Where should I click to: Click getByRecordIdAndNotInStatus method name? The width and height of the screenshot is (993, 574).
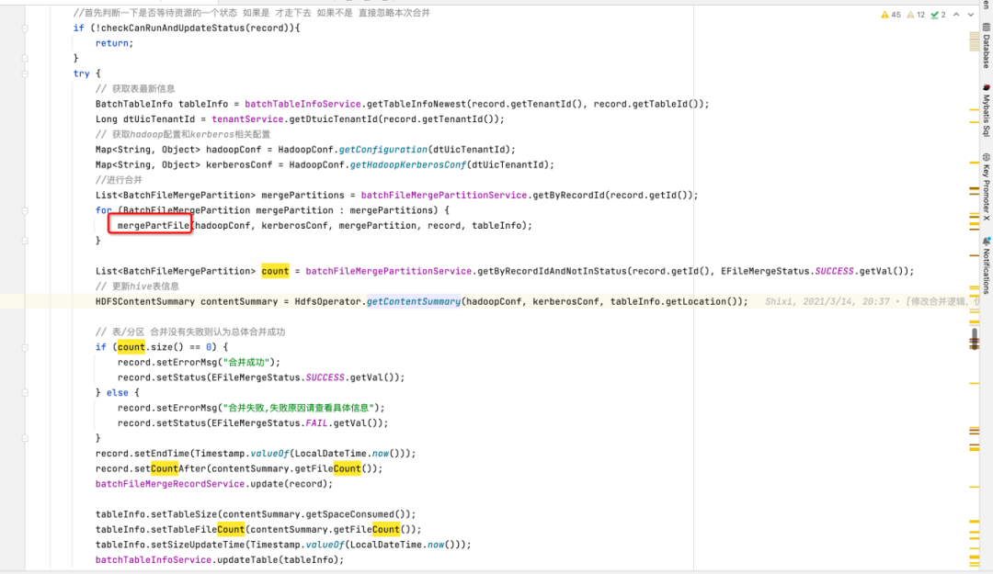pos(552,271)
